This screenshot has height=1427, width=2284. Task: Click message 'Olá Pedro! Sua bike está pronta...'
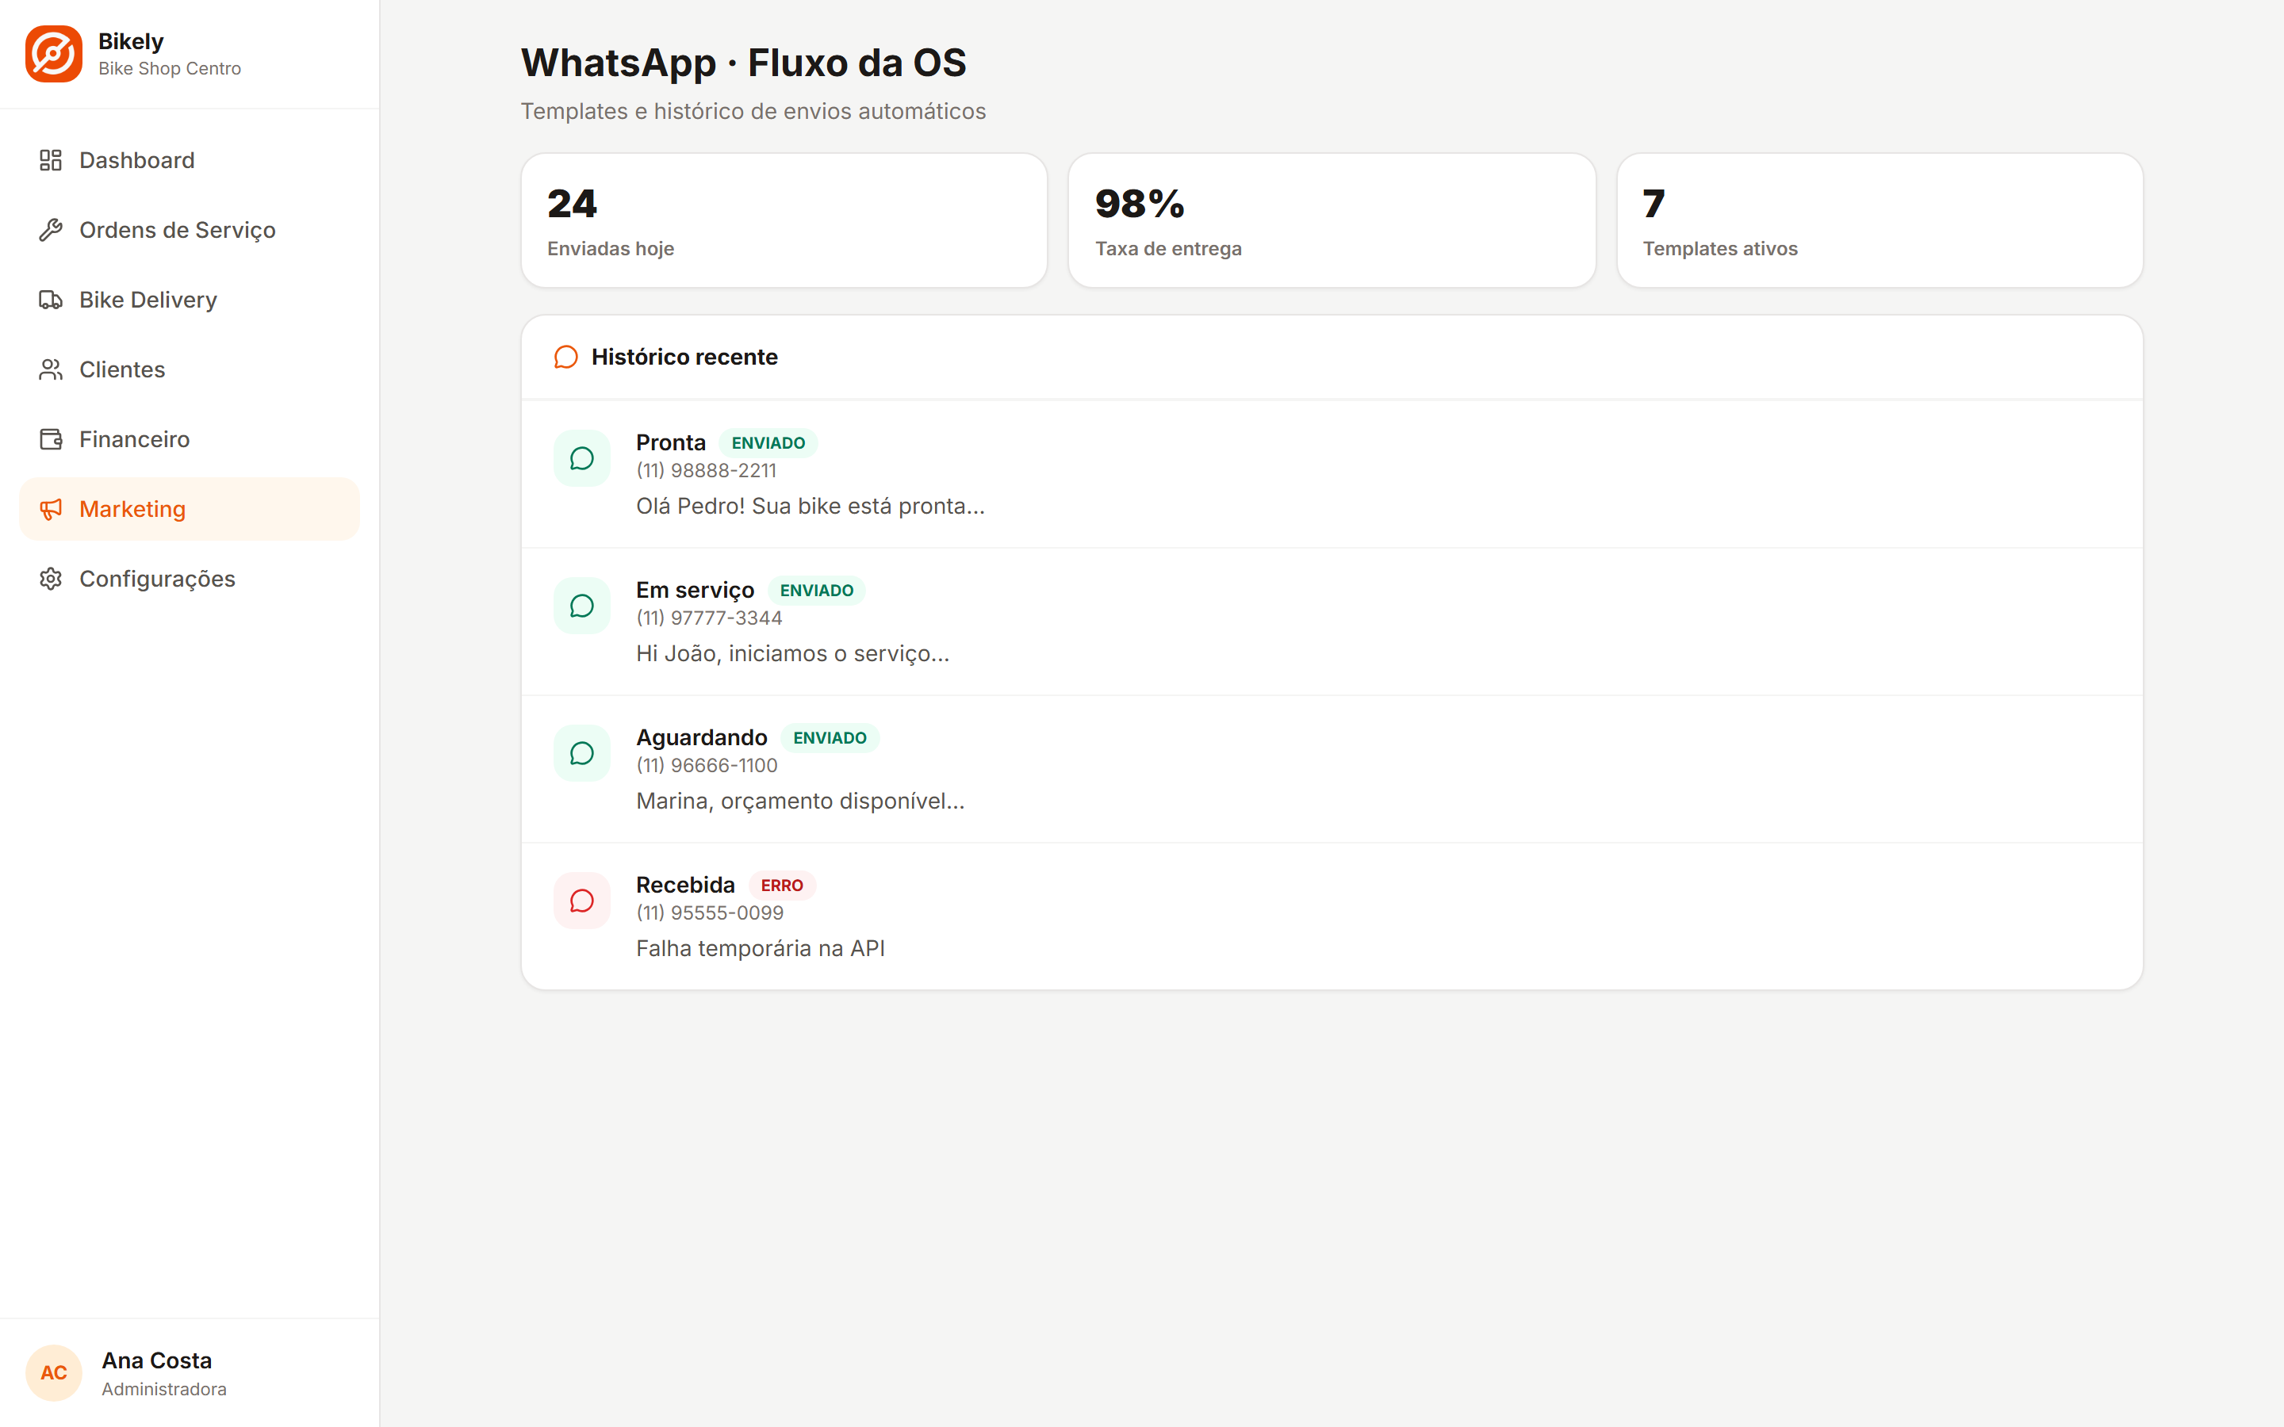[x=810, y=507]
